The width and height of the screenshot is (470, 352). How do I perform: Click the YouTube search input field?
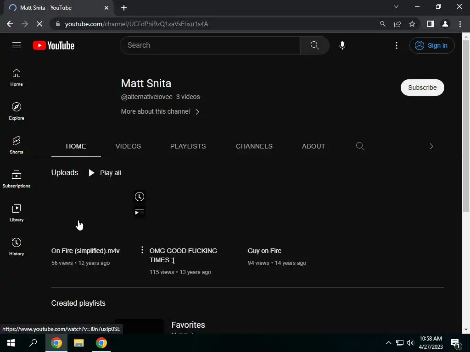click(x=210, y=45)
